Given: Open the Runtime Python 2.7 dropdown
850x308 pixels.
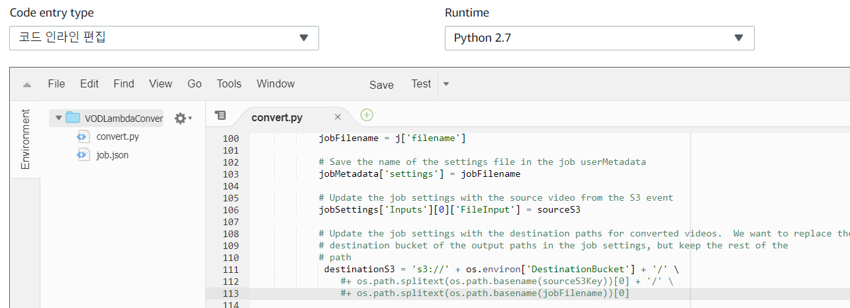Looking at the screenshot, I should pyautogui.click(x=599, y=38).
